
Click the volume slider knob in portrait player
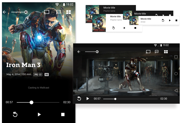pos(26,12)
